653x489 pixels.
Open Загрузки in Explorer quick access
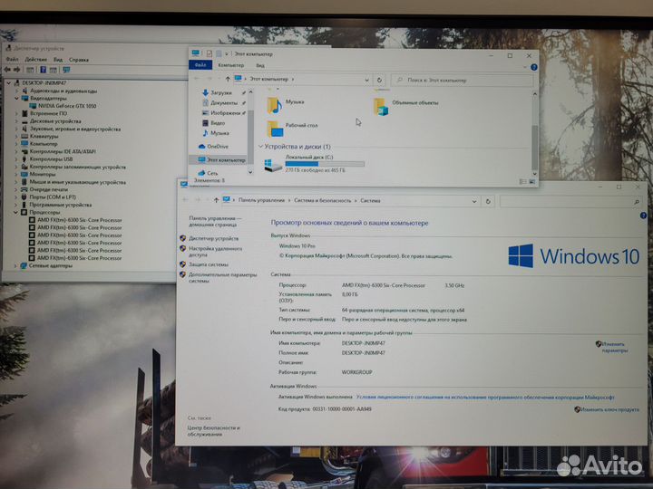(x=221, y=92)
